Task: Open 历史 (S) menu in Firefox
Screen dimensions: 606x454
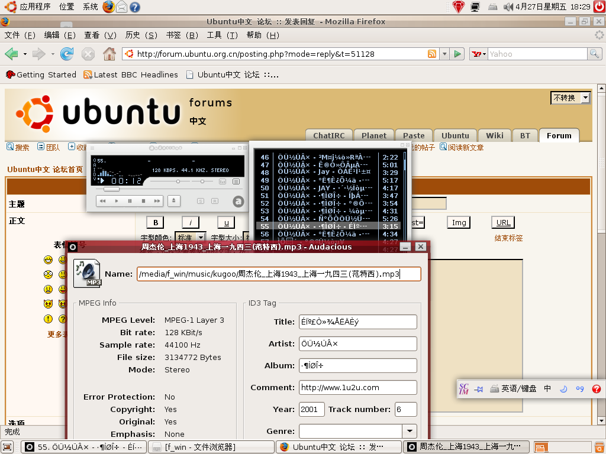Action: [x=141, y=35]
